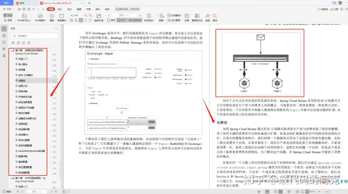Open the Convert ribbon tab

pyautogui.click(x=107, y=9)
